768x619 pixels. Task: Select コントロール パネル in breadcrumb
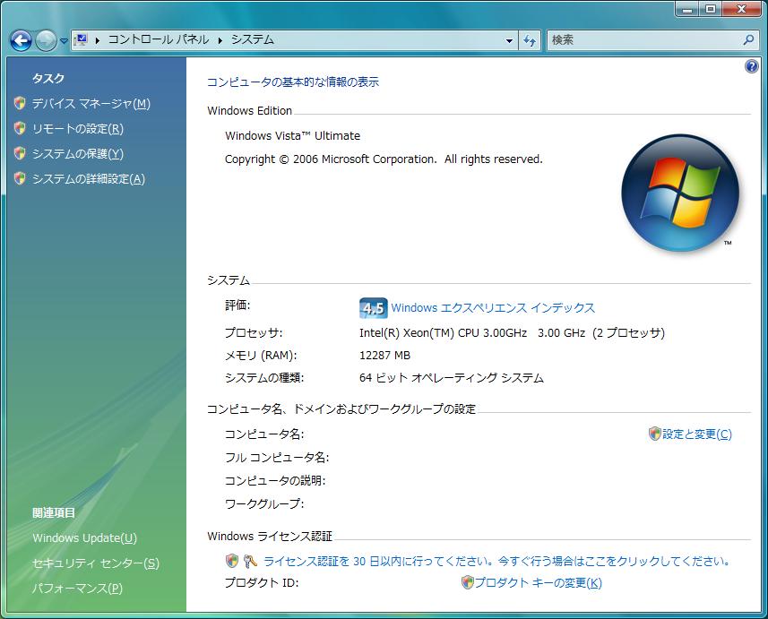[x=159, y=39]
